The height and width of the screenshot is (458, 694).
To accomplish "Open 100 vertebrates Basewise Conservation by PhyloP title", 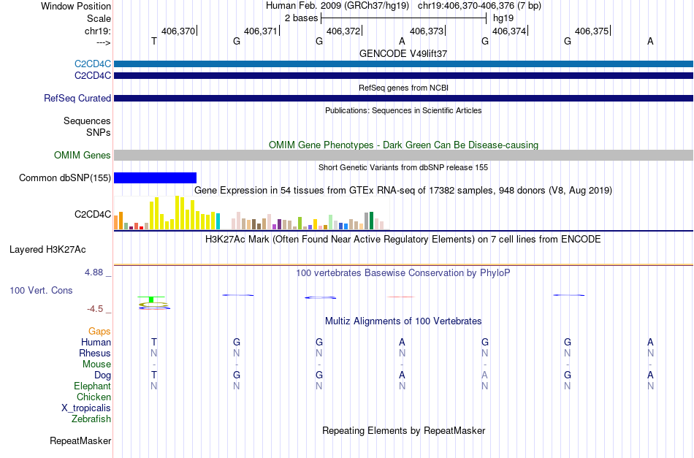I will [x=403, y=272].
